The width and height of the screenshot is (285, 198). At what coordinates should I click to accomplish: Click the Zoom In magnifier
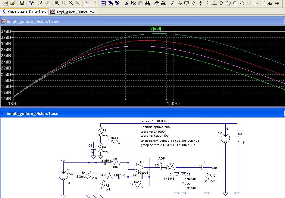(57, 3)
